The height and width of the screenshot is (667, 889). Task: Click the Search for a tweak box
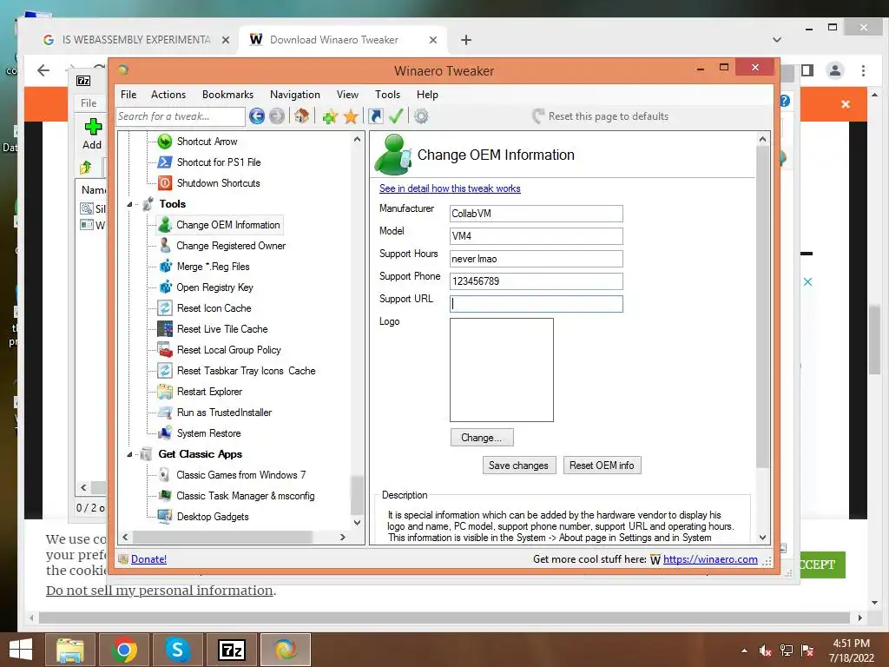[181, 116]
